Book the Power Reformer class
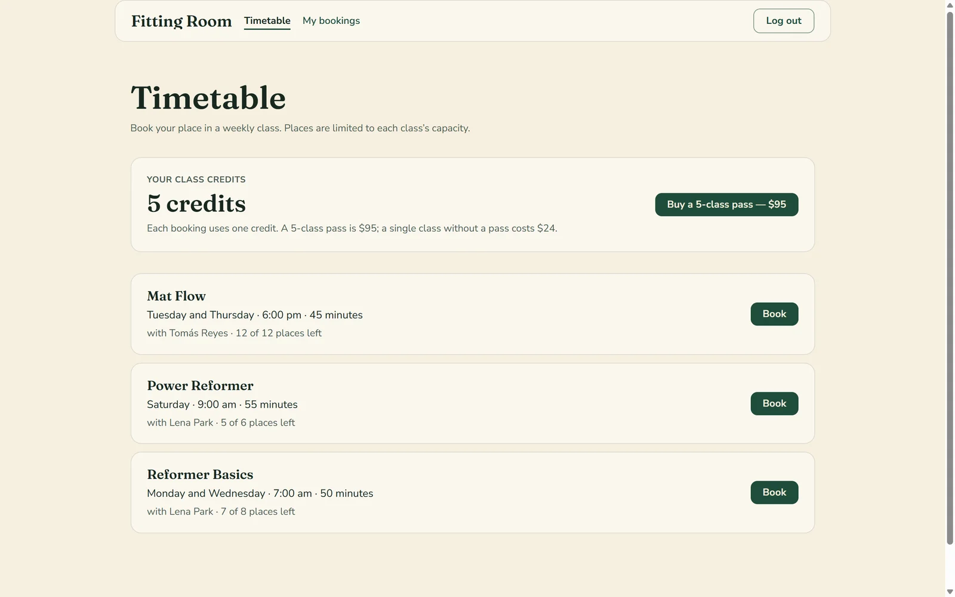Screen dimensions: 955x597 point(774,404)
